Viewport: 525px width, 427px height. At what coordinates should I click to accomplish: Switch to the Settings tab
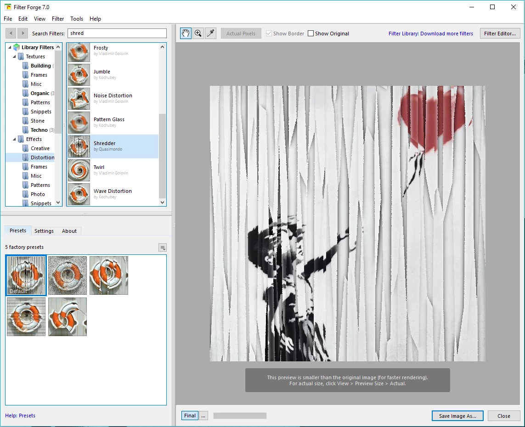tap(44, 231)
